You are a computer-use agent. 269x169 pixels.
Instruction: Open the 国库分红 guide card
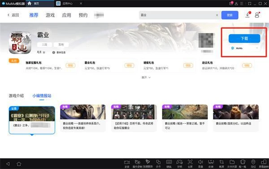(x=236, y=118)
